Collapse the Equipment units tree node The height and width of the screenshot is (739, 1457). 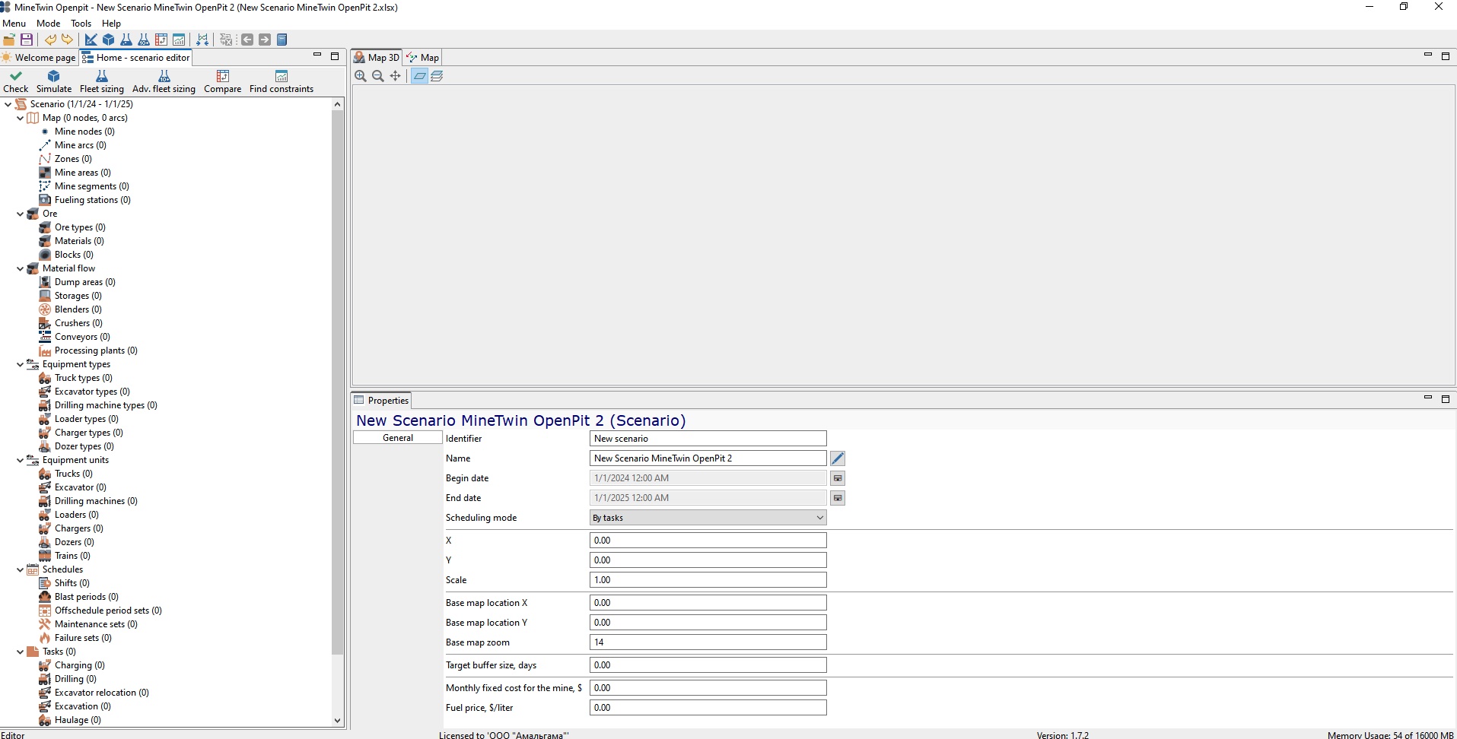point(21,460)
